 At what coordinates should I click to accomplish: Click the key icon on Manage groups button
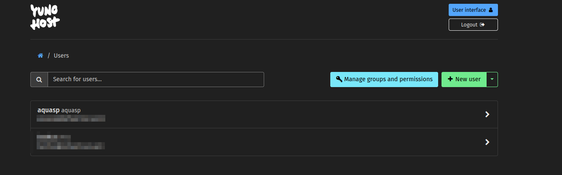(339, 79)
